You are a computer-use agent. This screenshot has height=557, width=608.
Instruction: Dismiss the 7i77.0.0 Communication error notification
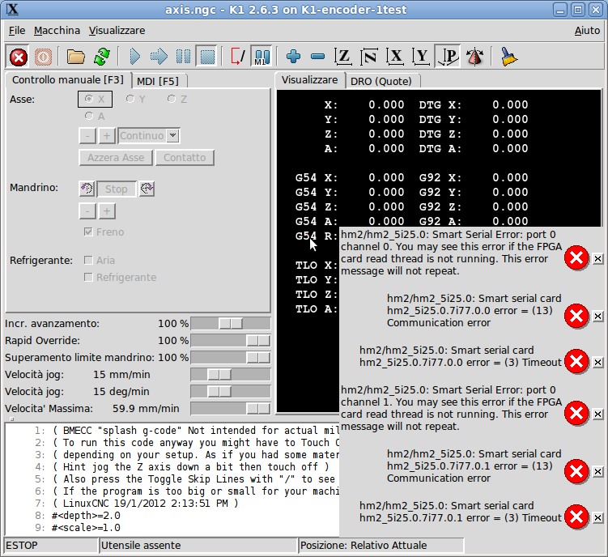598,317
